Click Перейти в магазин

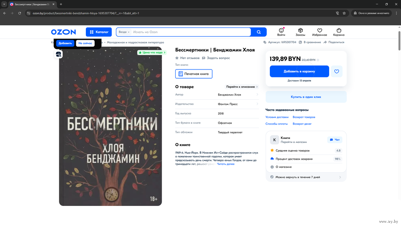coord(294,142)
